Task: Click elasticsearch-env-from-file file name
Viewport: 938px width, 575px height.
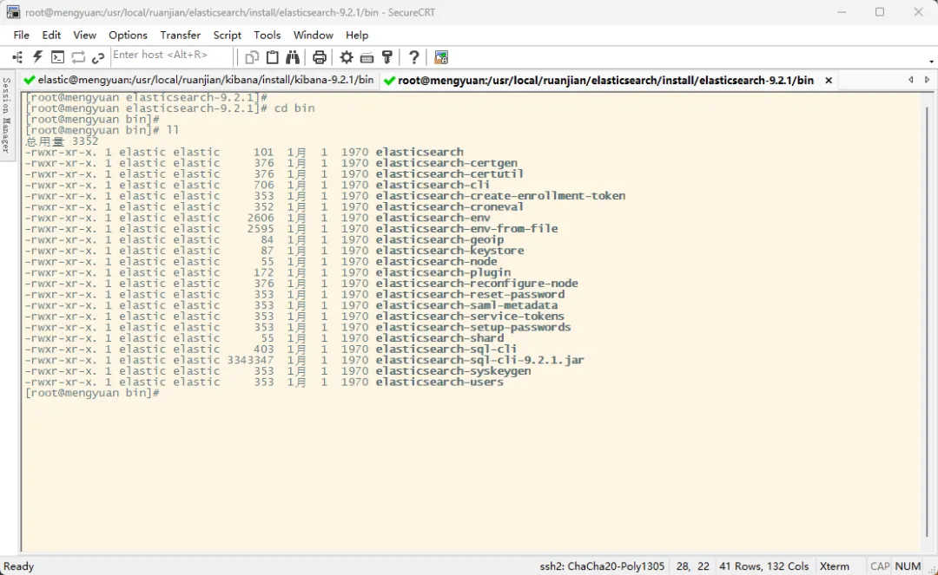Action: pyautogui.click(x=466, y=229)
